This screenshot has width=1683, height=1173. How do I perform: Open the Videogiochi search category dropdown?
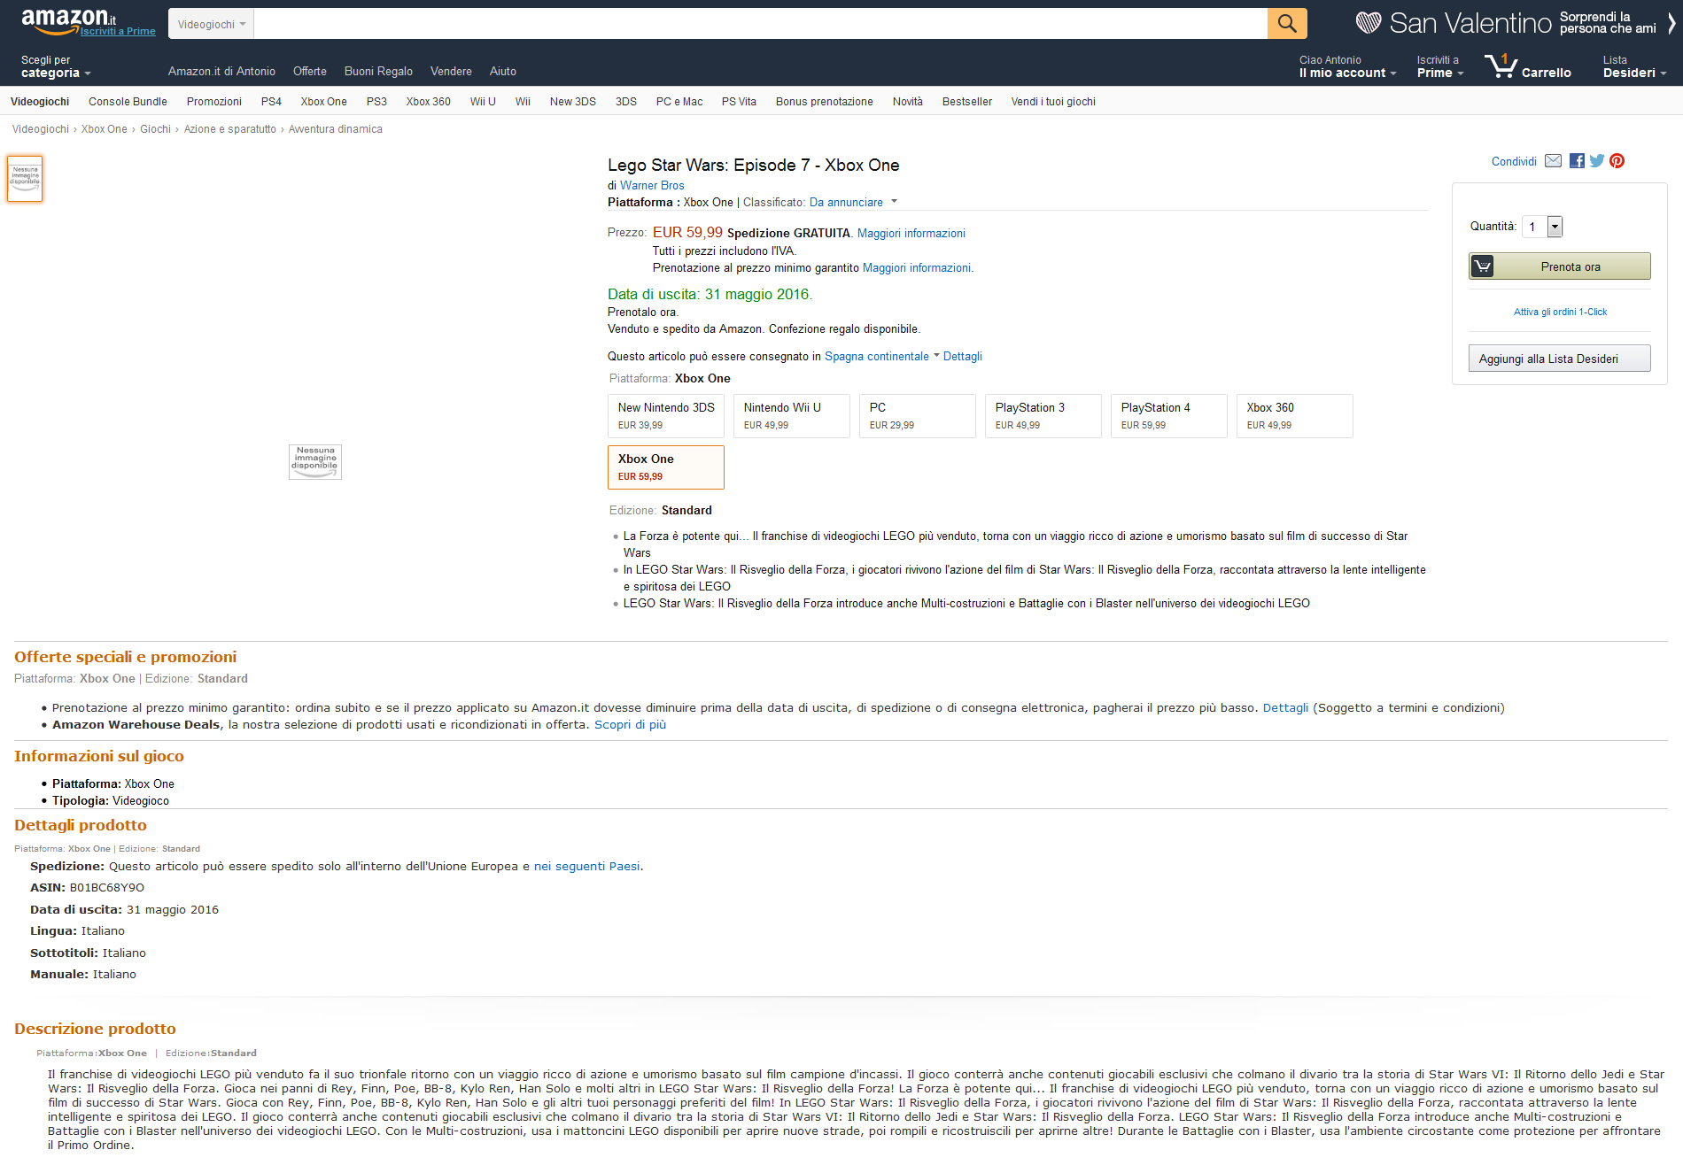[x=211, y=24]
